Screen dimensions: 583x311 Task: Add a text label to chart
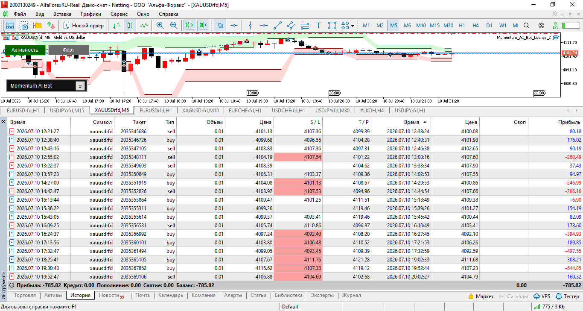click(318, 25)
